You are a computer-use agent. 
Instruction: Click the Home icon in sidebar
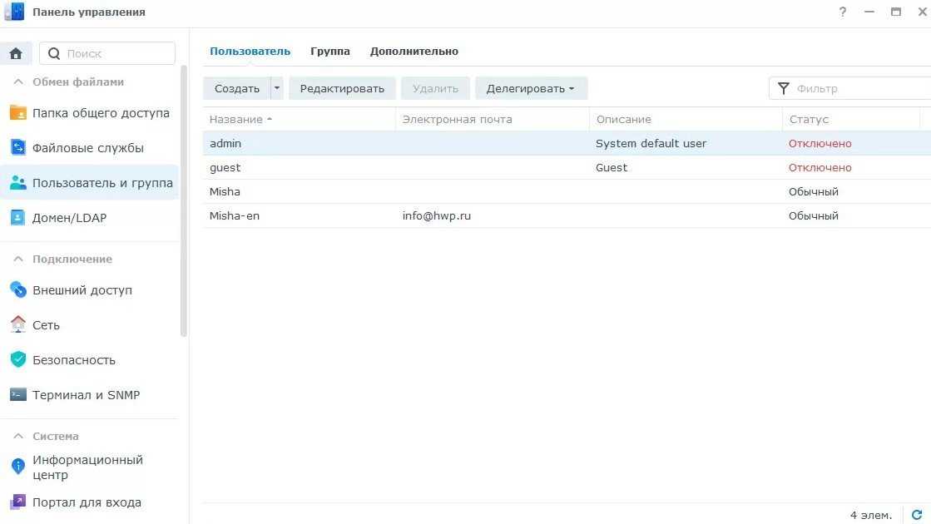point(16,54)
